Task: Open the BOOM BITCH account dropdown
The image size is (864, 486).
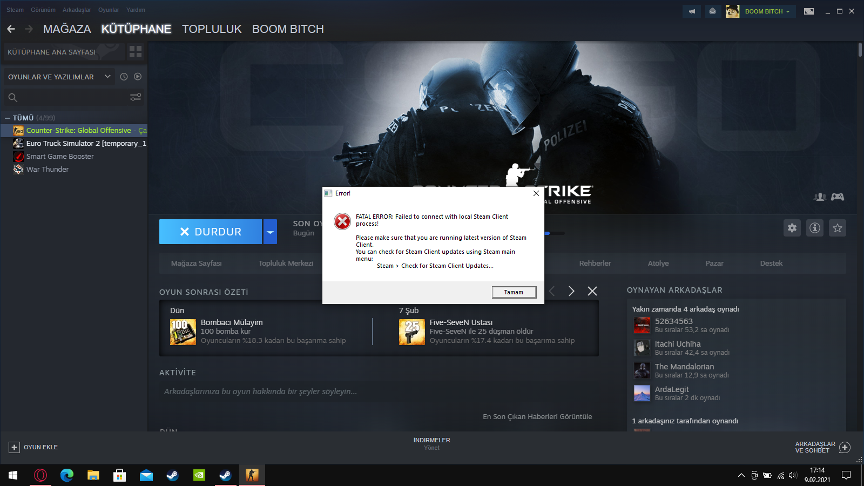Action: tap(767, 11)
